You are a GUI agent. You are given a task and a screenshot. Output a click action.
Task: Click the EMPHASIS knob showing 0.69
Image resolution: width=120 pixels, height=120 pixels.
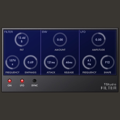pyautogui.click(x=30, y=62)
